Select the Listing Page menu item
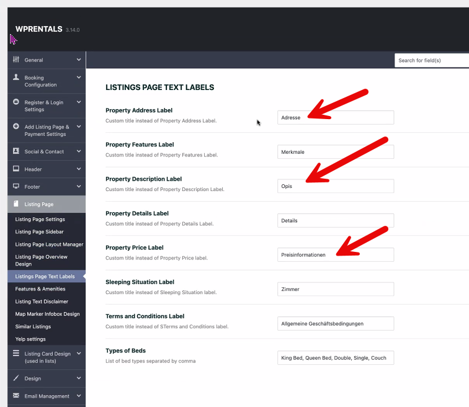This screenshot has width=469, height=407. pyautogui.click(x=47, y=204)
